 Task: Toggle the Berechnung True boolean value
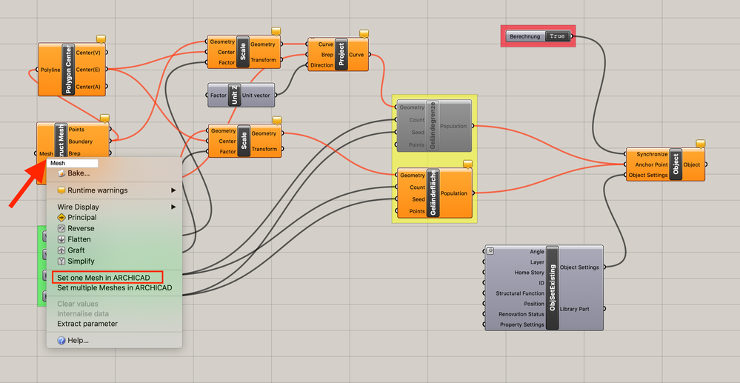(x=557, y=36)
